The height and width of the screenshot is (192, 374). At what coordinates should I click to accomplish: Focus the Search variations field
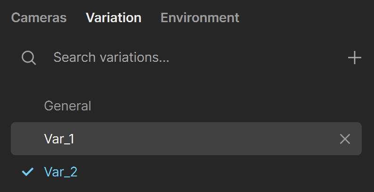click(x=191, y=58)
